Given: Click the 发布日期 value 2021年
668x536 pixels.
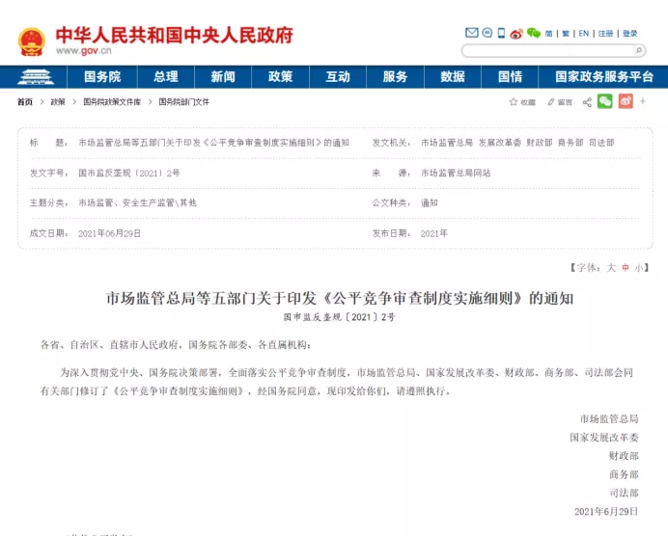Looking at the screenshot, I should (434, 233).
